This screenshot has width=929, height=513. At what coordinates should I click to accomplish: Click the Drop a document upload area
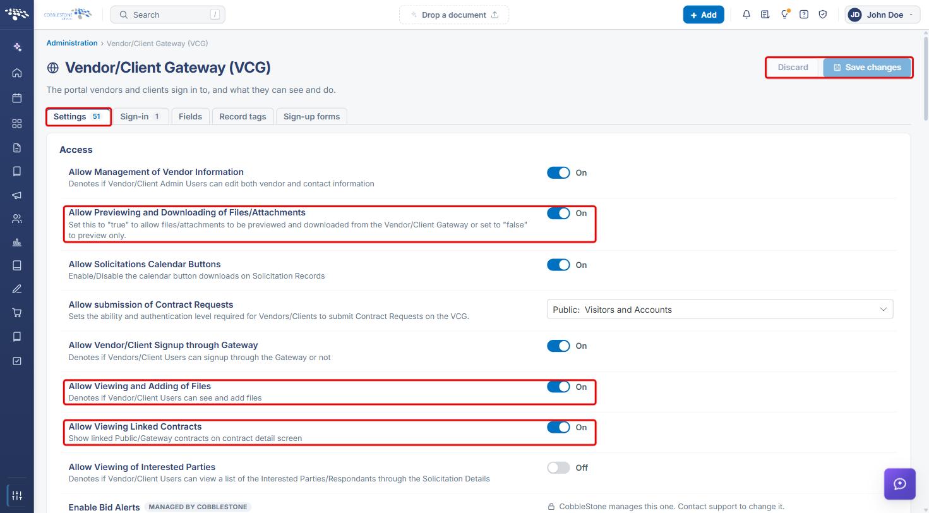coord(454,15)
